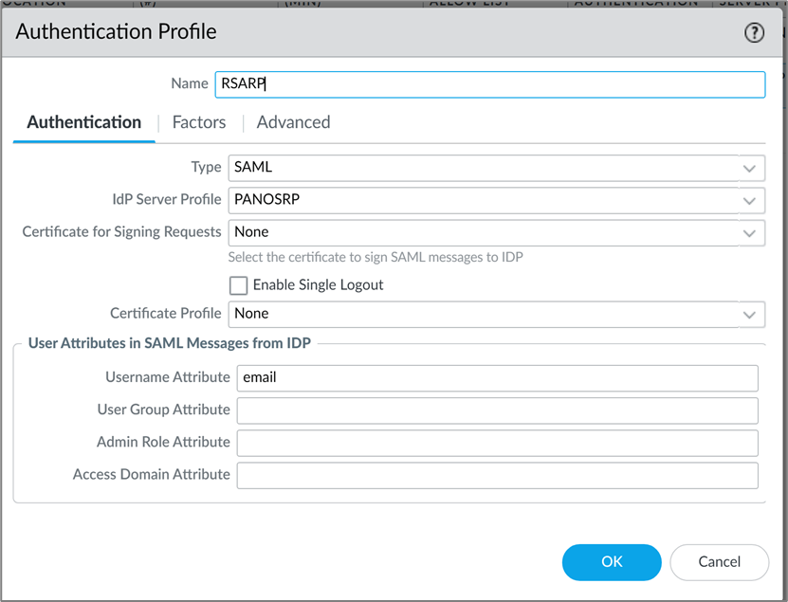This screenshot has height=602, width=788.
Task: Open the Advanced tab
Action: pos(293,122)
